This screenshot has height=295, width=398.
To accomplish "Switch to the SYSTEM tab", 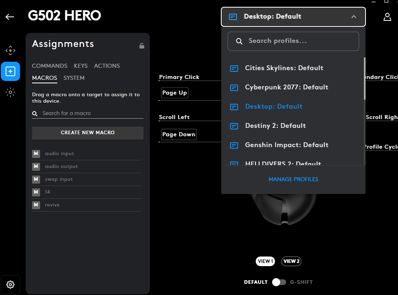I will [74, 78].
